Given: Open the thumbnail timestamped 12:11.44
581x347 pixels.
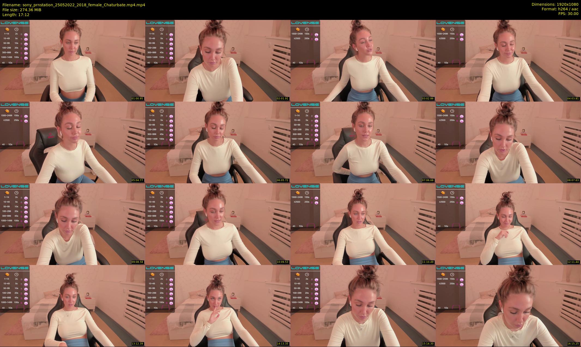Looking at the screenshot, I should tap(508, 224).
